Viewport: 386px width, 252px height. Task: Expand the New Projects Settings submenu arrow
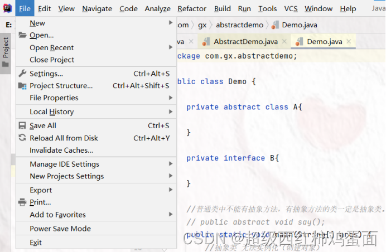[x=171, y=176]
